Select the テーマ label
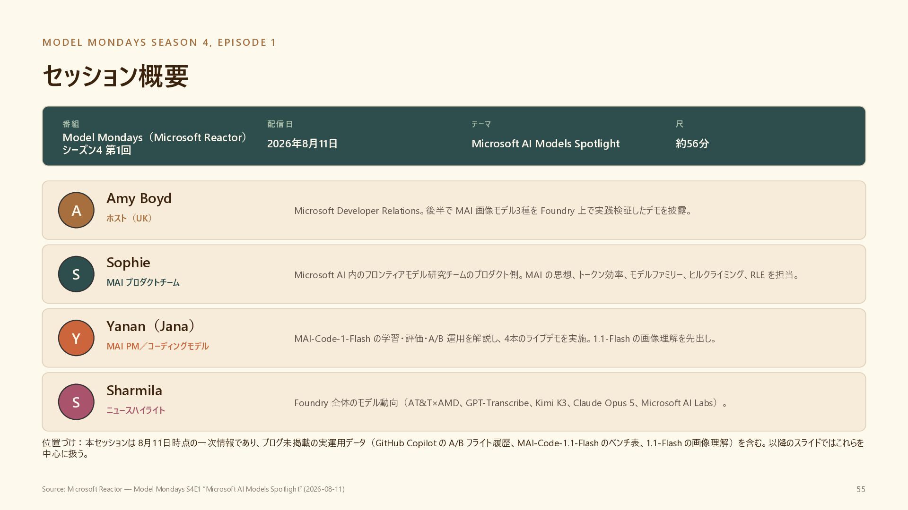The height and width of the screenshot is (510, 908). coord(481,124)
